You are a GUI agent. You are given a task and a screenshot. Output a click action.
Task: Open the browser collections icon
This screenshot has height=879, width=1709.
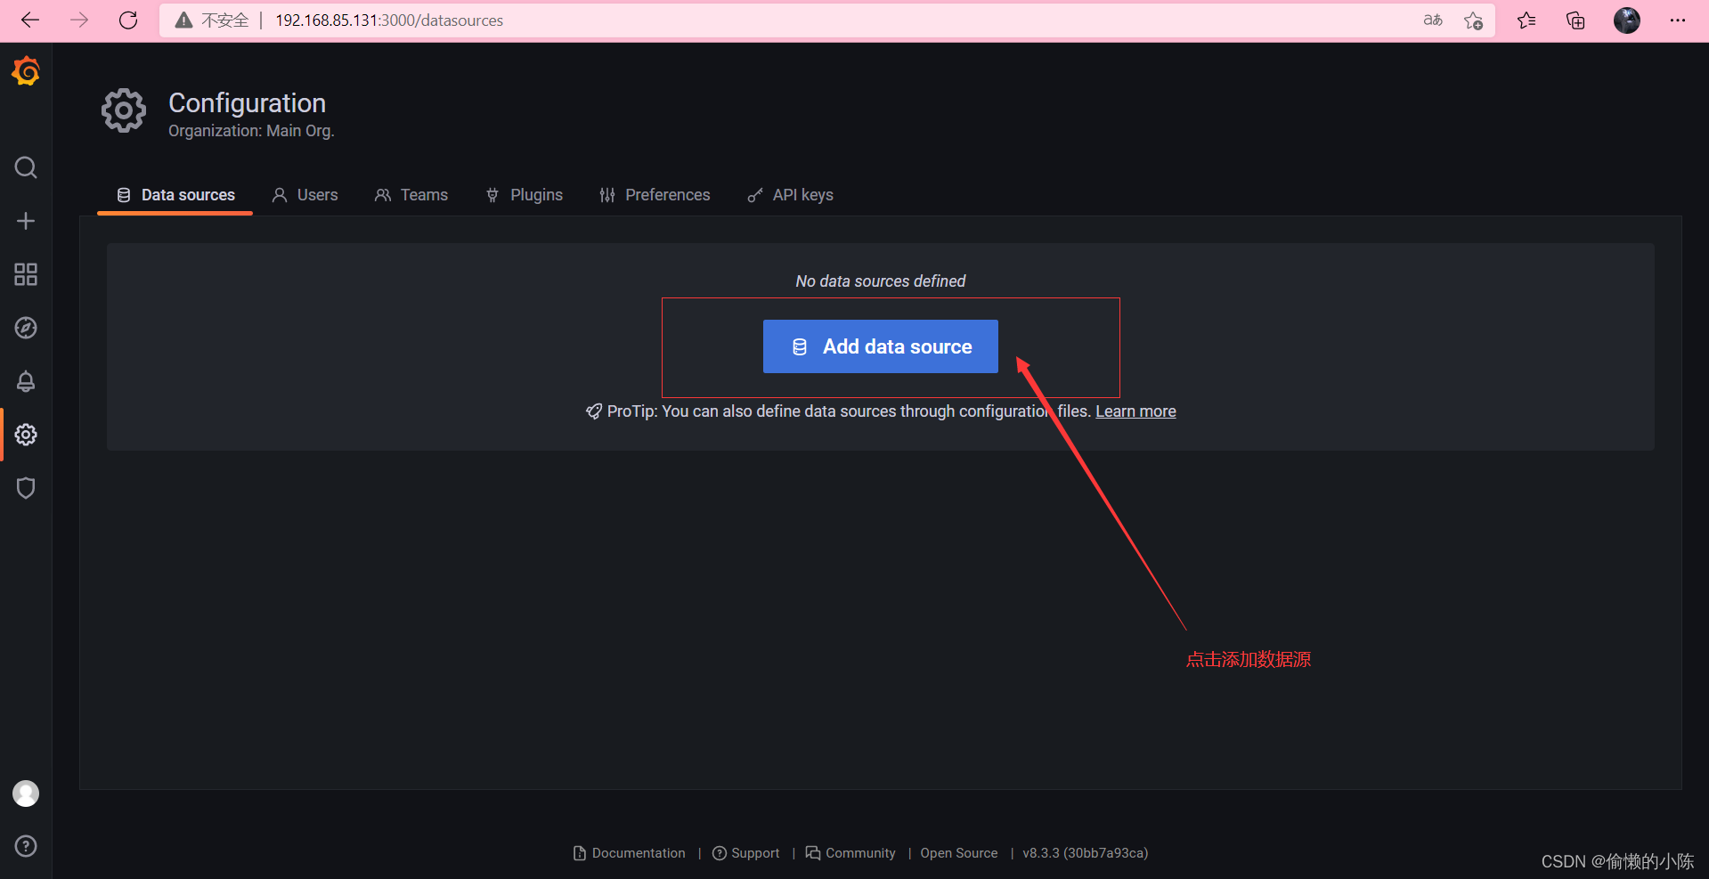[1575, 20]
